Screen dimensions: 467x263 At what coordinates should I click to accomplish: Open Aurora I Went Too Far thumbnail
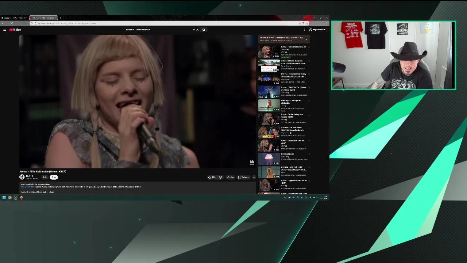click(x=269, y=92)
